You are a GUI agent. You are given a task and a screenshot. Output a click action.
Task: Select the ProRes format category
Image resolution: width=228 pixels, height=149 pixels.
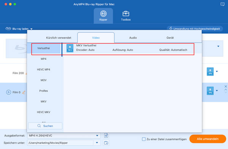point(44,91)
